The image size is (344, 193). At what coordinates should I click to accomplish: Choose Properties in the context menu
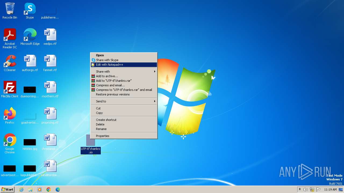click(x=124, y=136)
